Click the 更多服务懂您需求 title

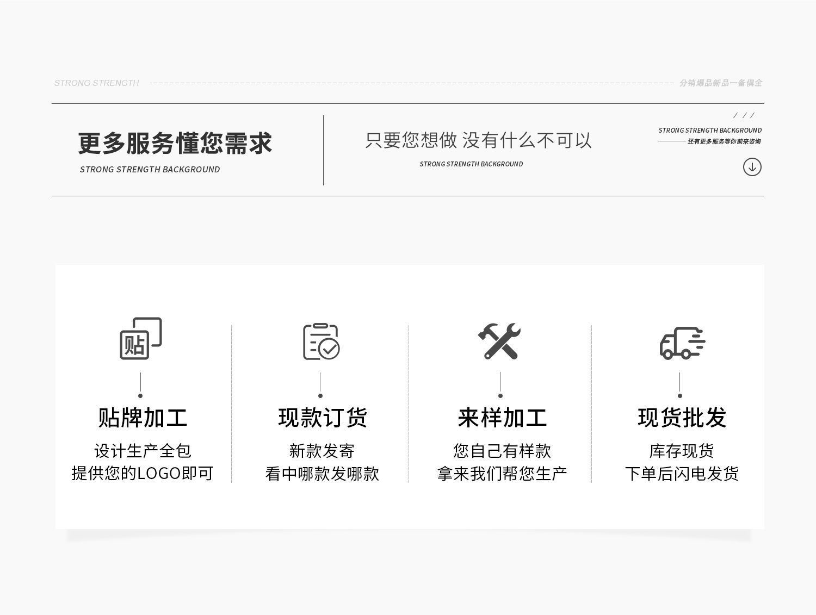(x=175, y=143)
